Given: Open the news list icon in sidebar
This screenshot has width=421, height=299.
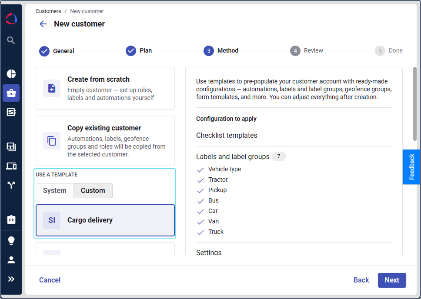Looking at the screenshot, I should tap(11, 112).
